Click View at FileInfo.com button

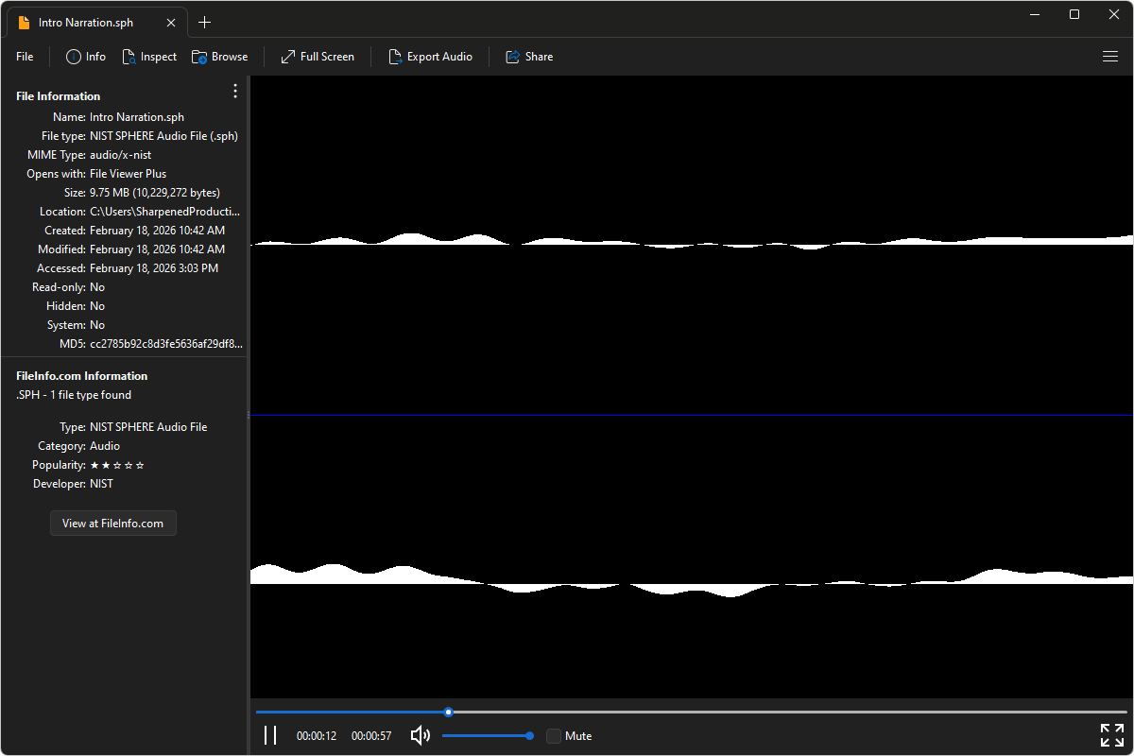(x=113, y=523)
